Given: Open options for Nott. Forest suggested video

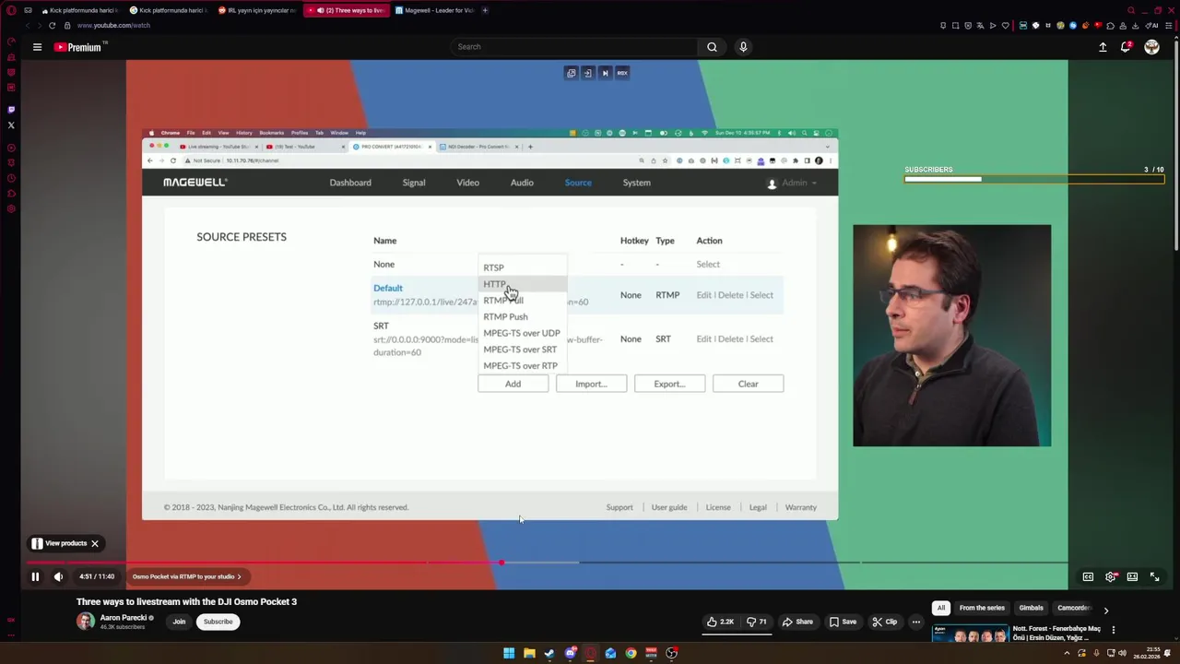Looking at the screenshot, I should 1113,631.
